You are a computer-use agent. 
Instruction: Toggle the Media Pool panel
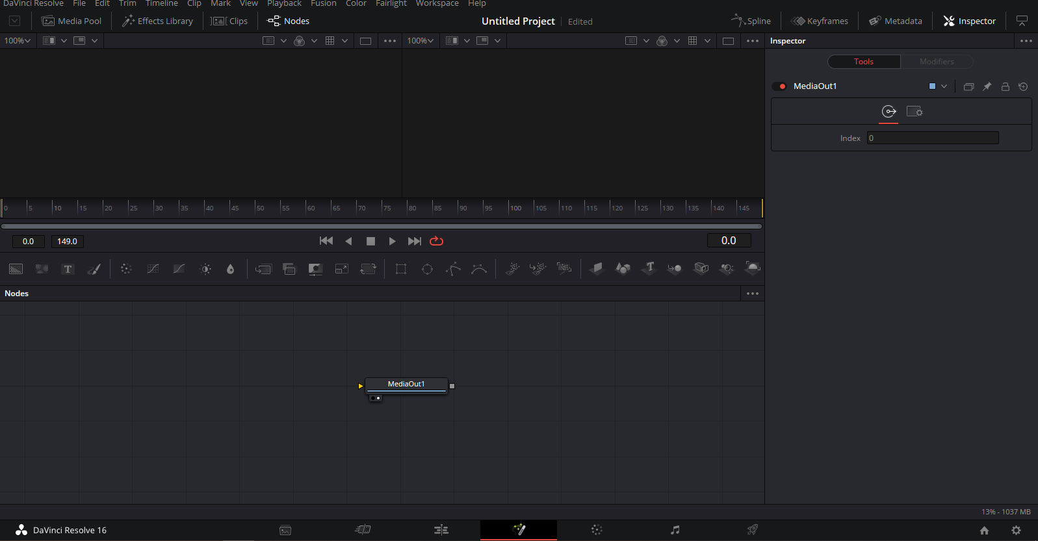point(71,21)
